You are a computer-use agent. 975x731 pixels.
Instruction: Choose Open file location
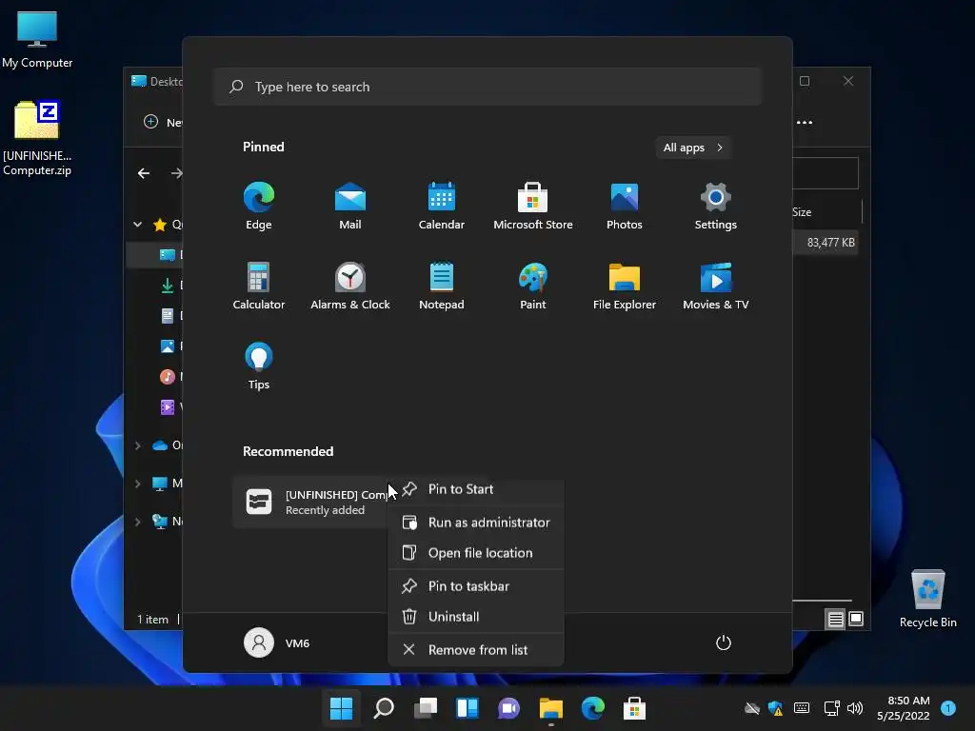pyautogui.click(x=476, y=553)
